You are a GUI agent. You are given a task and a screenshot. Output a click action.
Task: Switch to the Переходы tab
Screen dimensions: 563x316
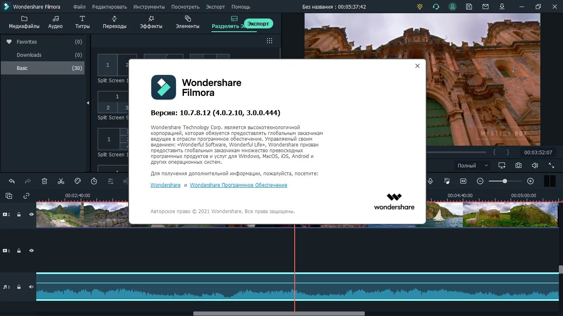115,22
